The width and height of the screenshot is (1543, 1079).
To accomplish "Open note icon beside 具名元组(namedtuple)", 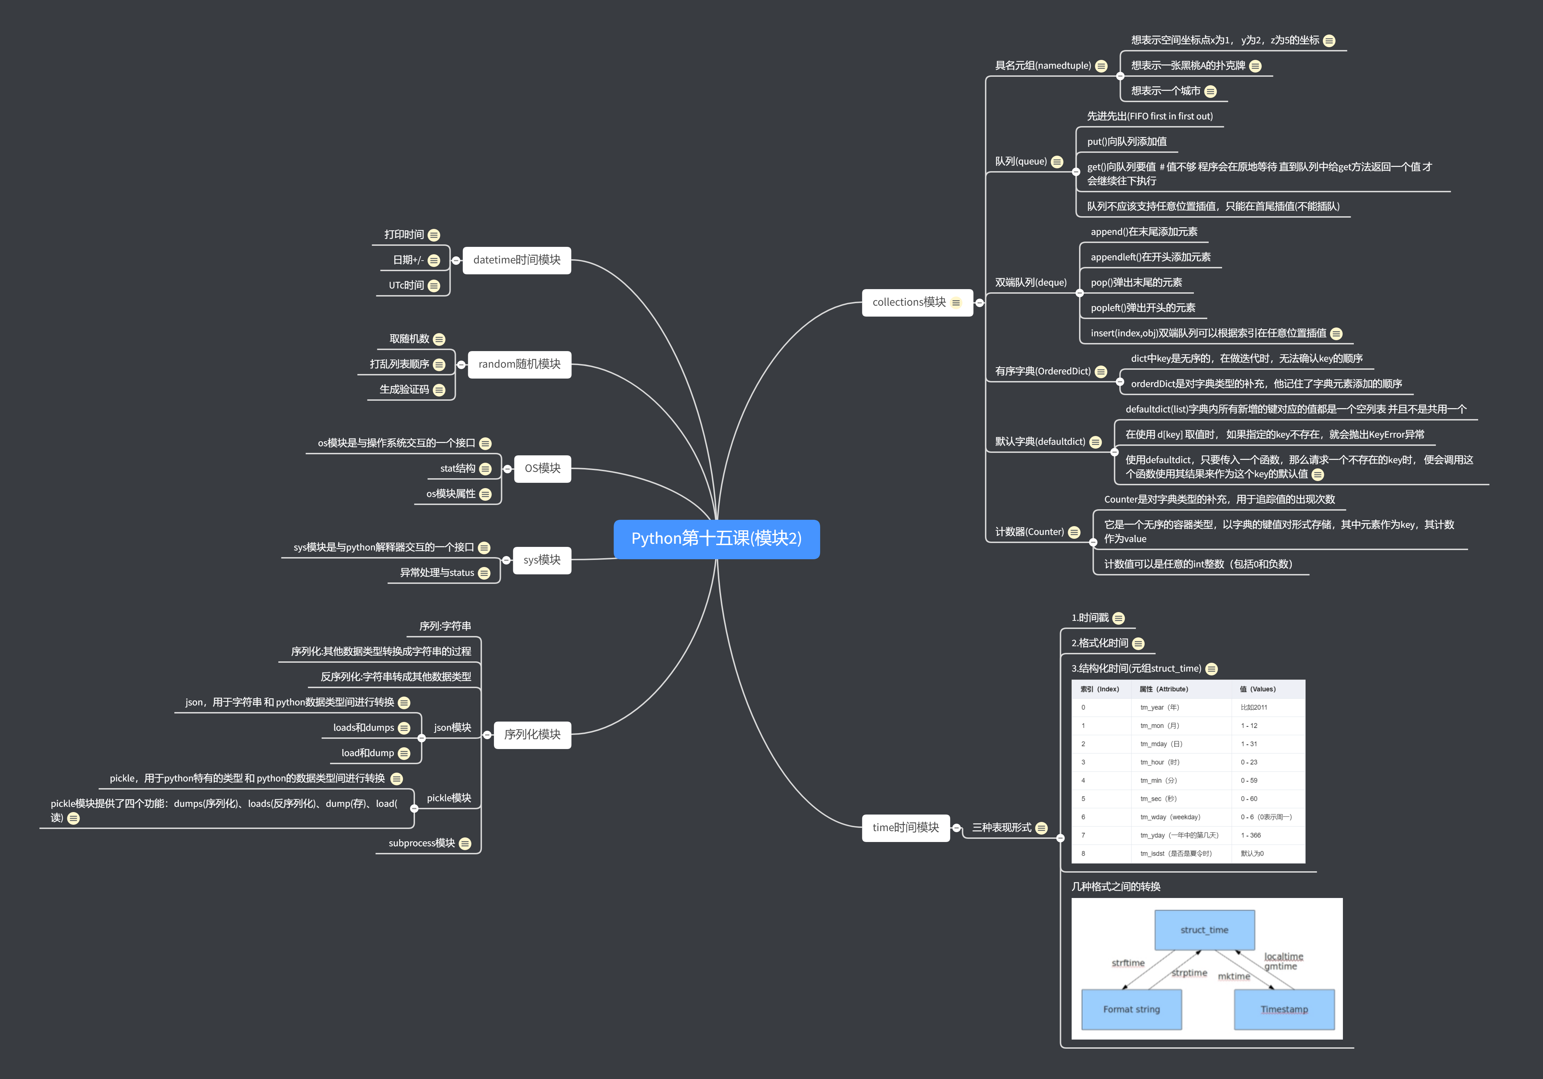I will 1101,66.
